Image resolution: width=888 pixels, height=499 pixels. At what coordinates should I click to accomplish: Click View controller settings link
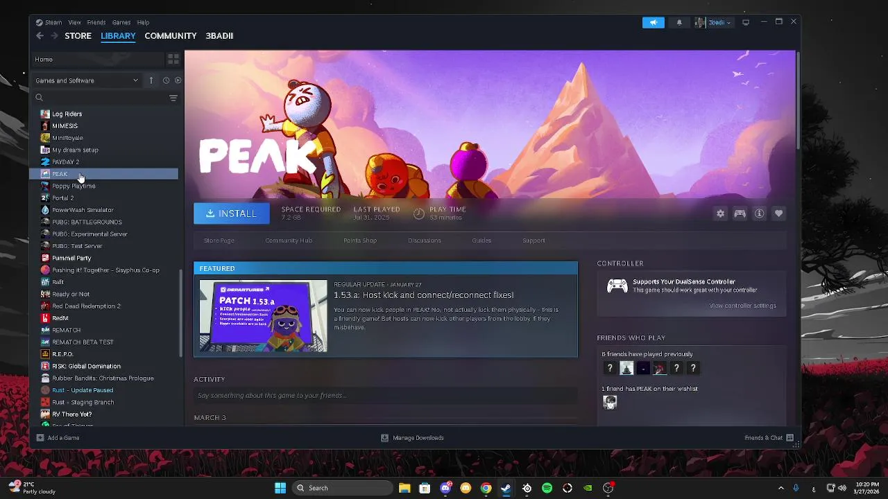742,306
